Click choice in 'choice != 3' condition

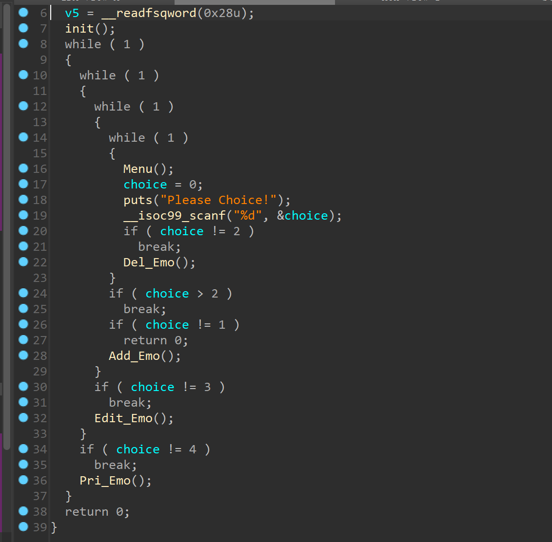pos(153,387)
